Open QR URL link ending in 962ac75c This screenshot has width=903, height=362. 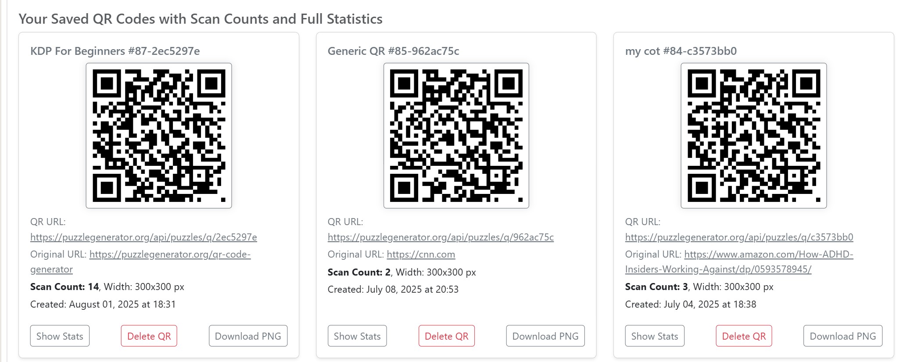pos(441,237)
